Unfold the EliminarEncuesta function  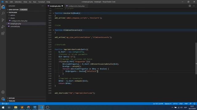(x=53, y=30)
